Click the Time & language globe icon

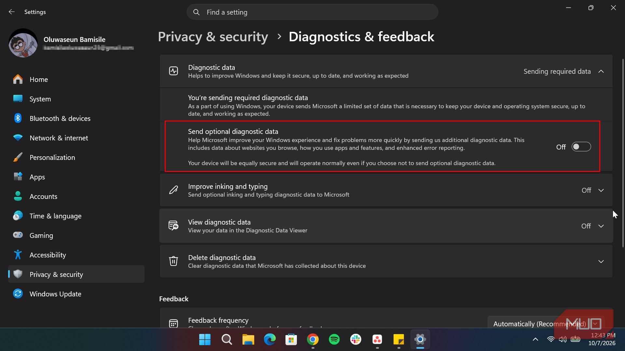[18, 216]
